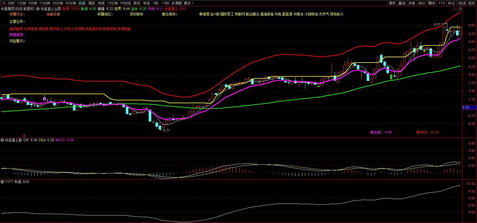Select the 季线 quarterly period tab
Viewport: 477px width, 223px height.
[137, 3]
